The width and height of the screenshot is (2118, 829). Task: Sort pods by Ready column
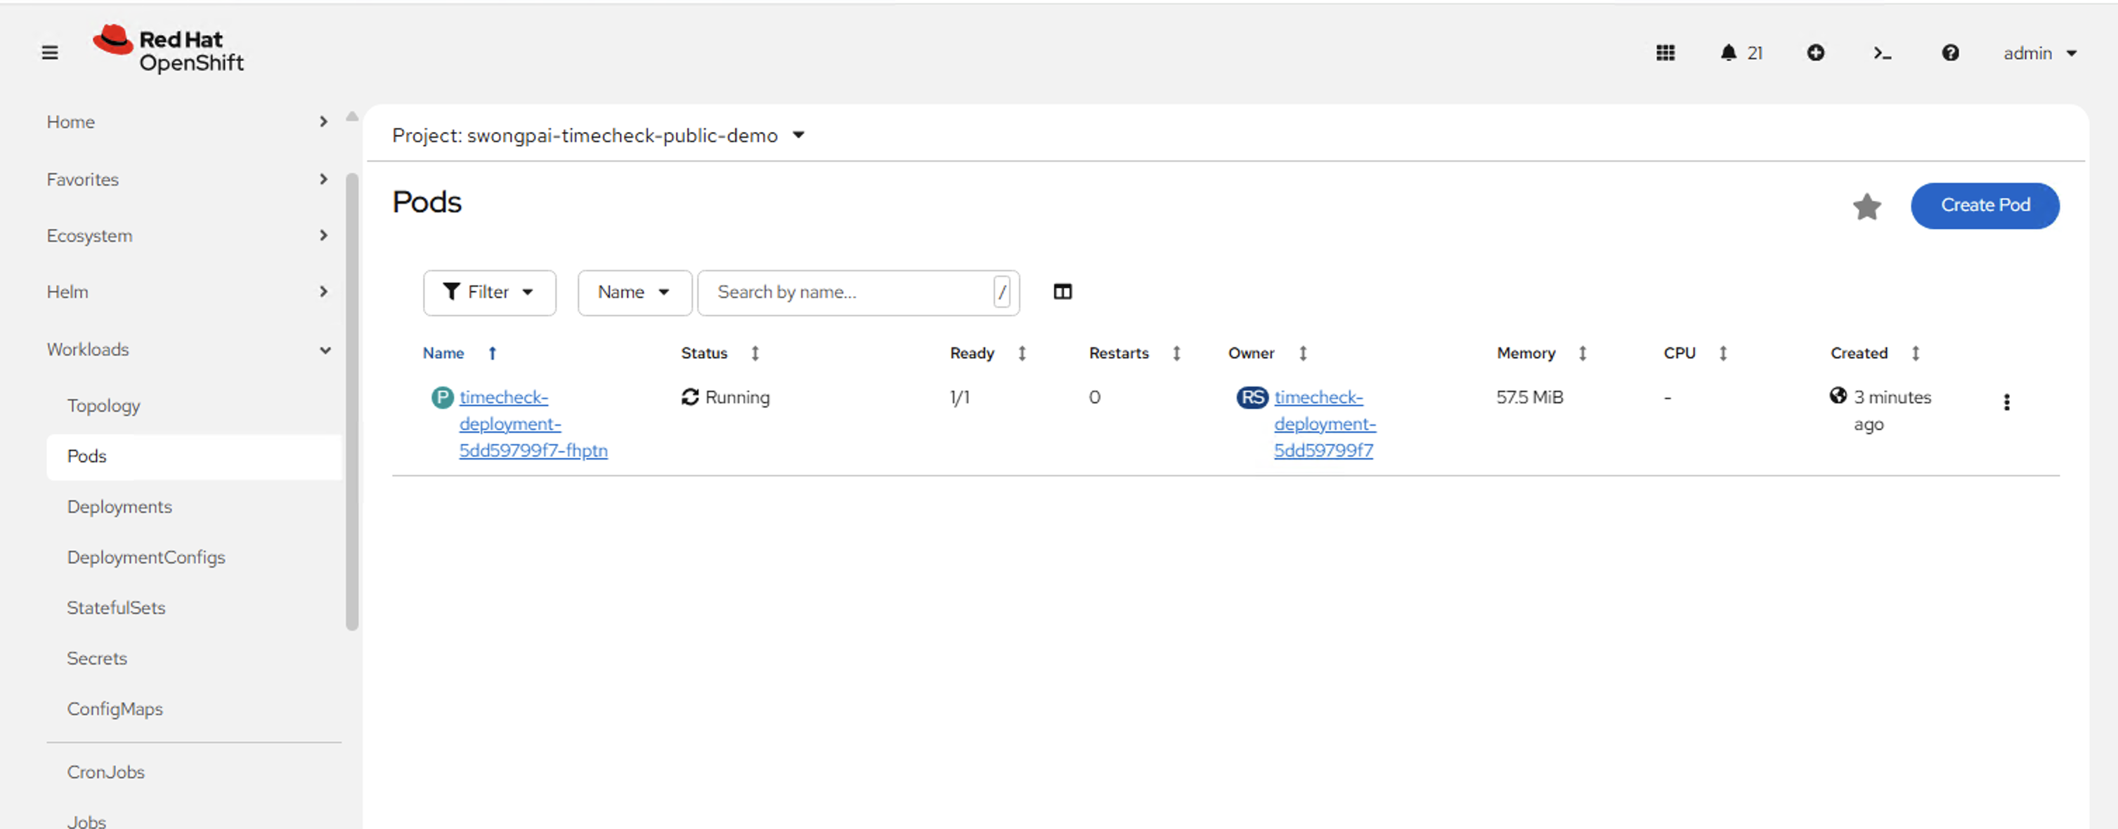pos(987,353)
